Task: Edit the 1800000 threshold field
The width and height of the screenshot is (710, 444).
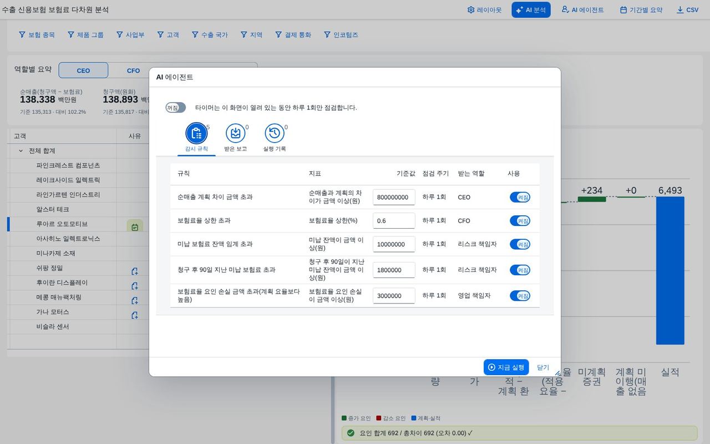Action: 394,270
